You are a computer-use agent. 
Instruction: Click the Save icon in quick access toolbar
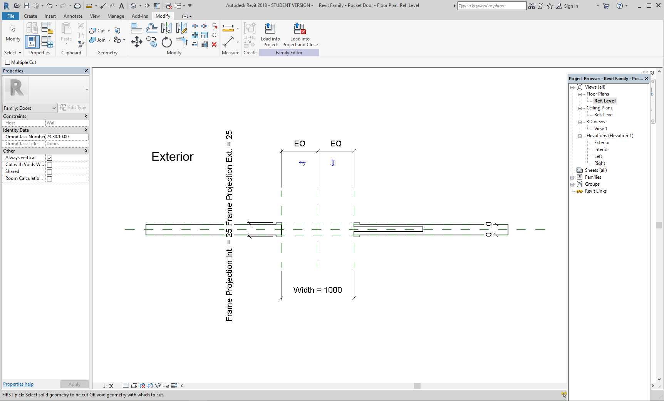[x=27, y=5]
